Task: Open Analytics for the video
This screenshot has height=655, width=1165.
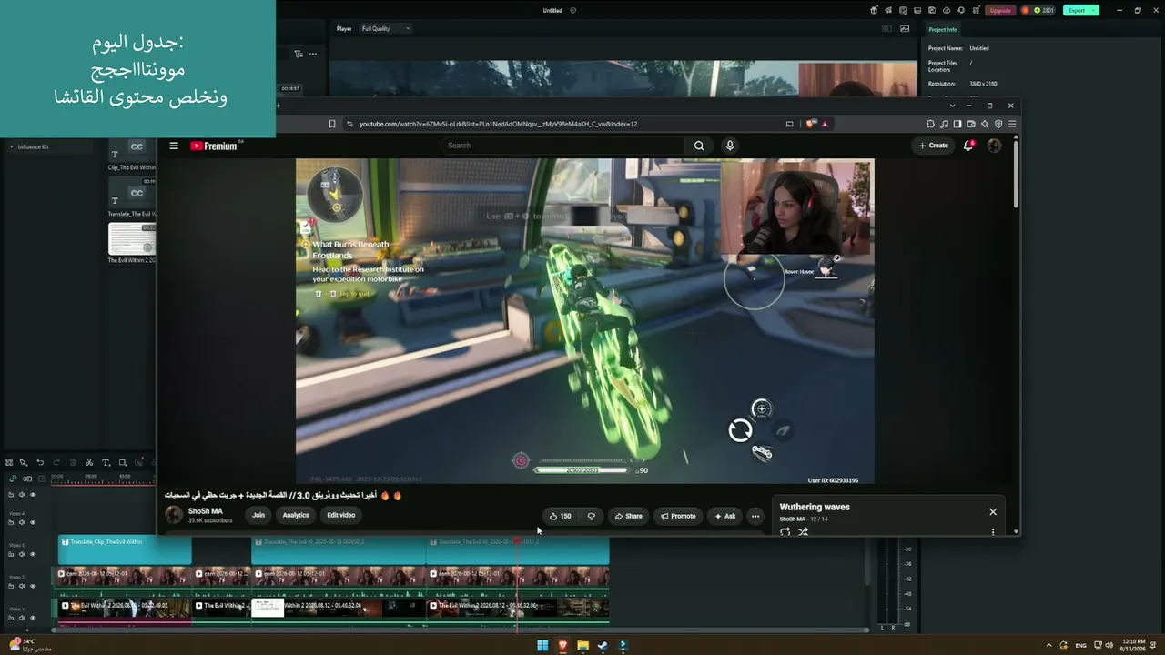Action: pyautogui.click(x=296, y=515)
